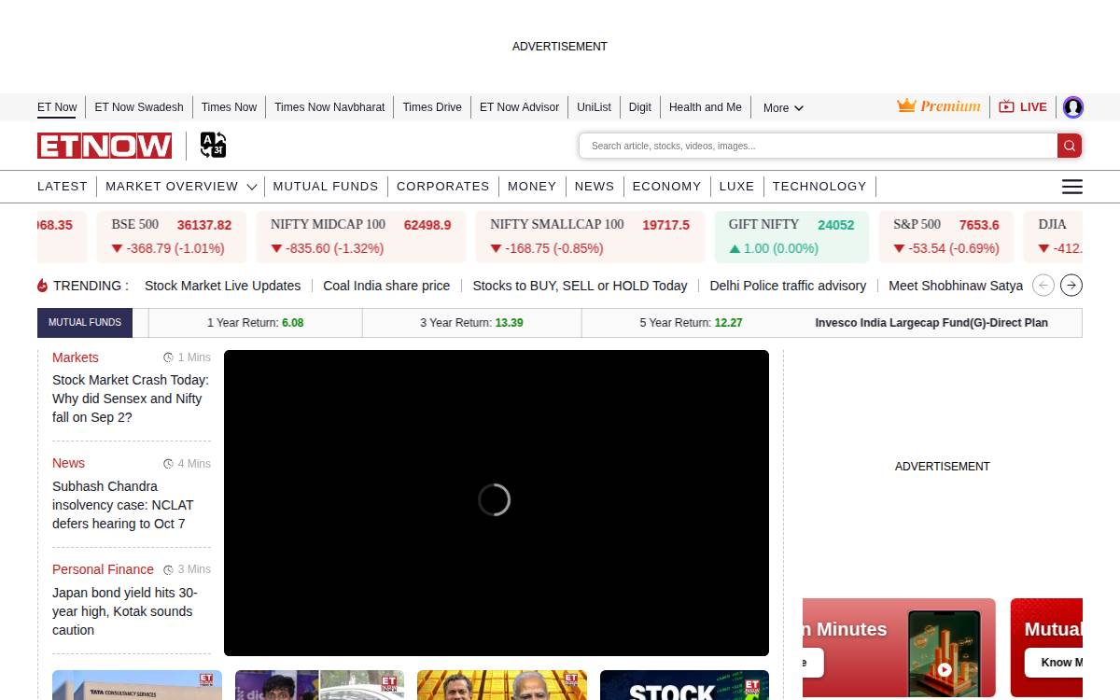Open the Money section

point(532,187)
